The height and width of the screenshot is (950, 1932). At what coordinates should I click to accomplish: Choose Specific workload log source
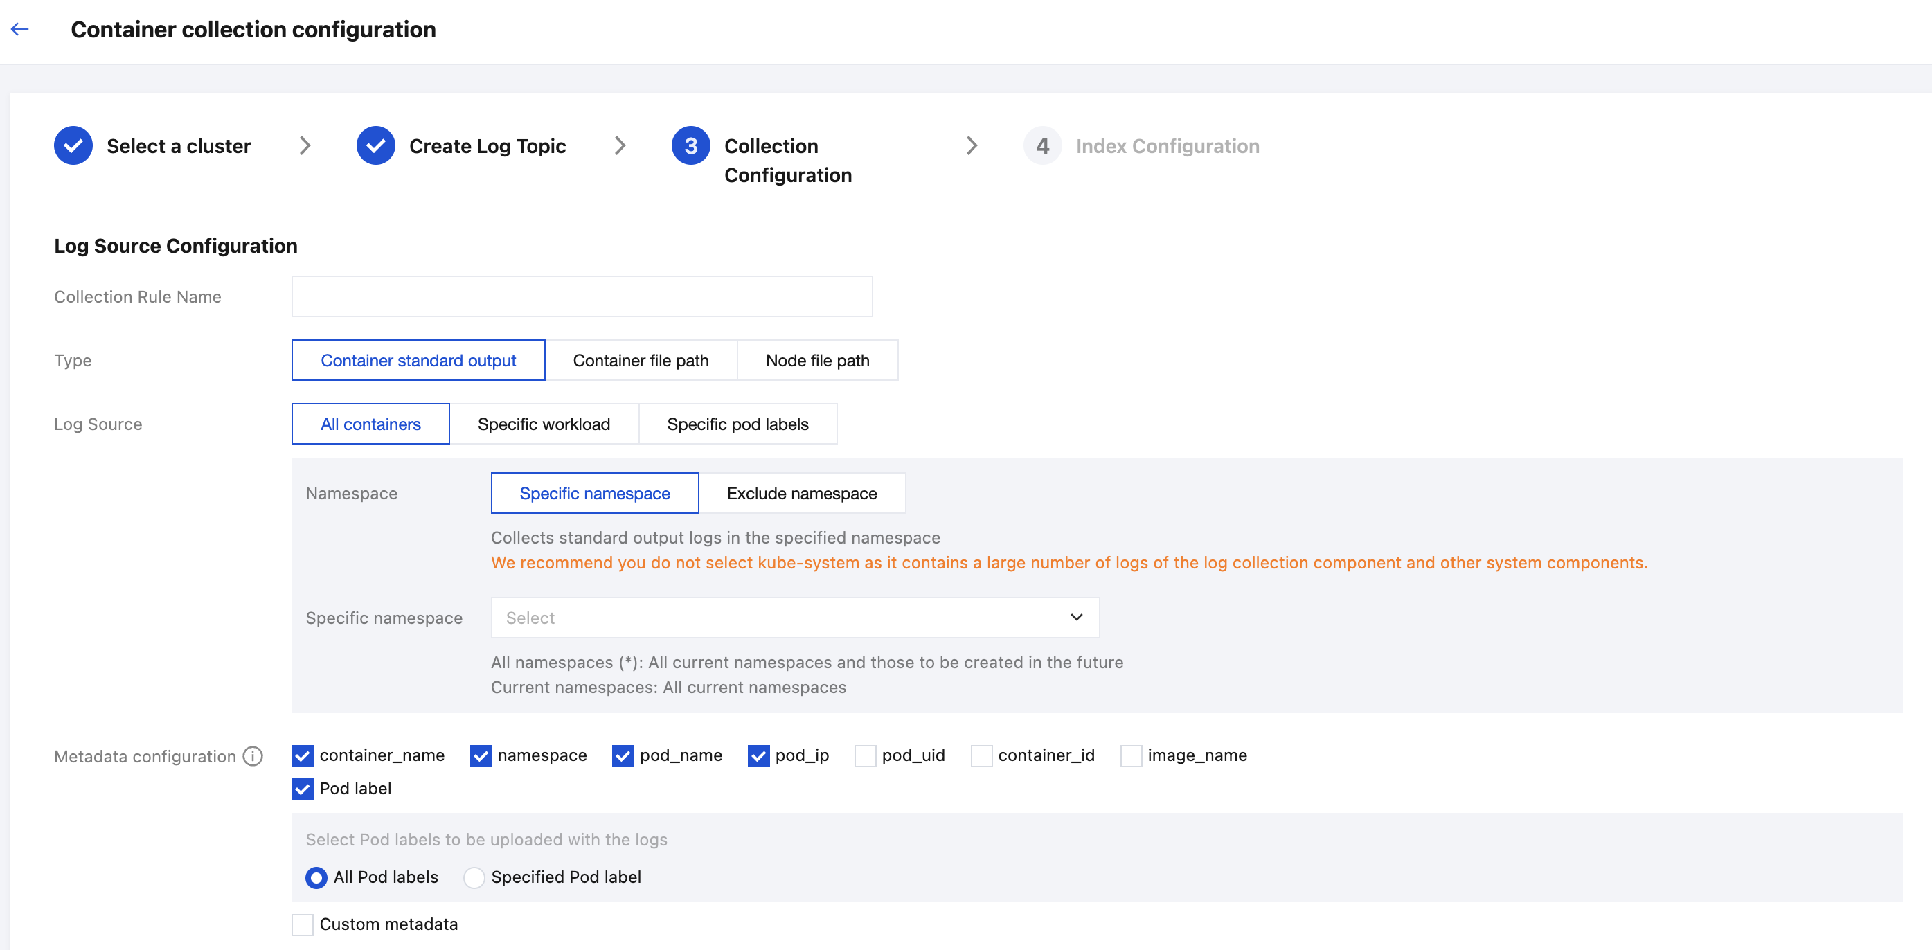click(544, 424)
